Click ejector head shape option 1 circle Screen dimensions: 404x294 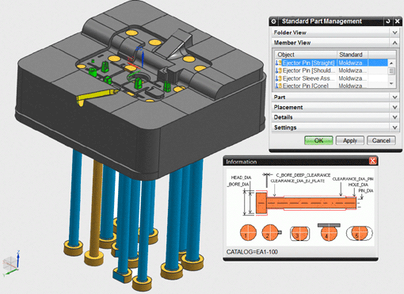248,233
